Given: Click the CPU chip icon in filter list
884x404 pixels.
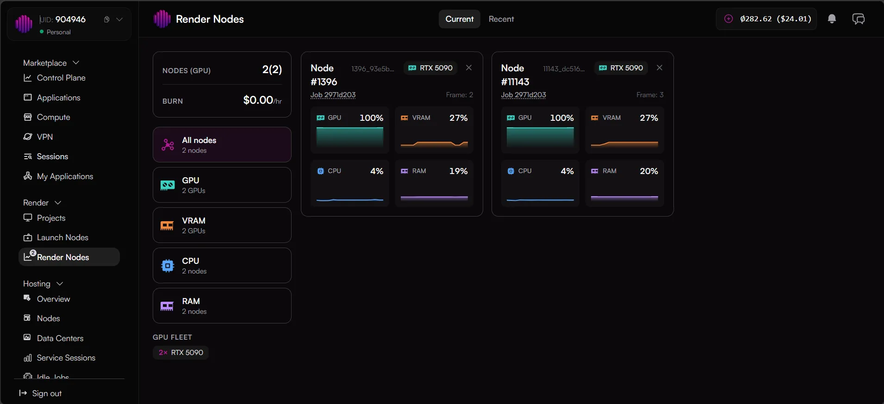Looking at the screenshot, I should pos(168,266).
